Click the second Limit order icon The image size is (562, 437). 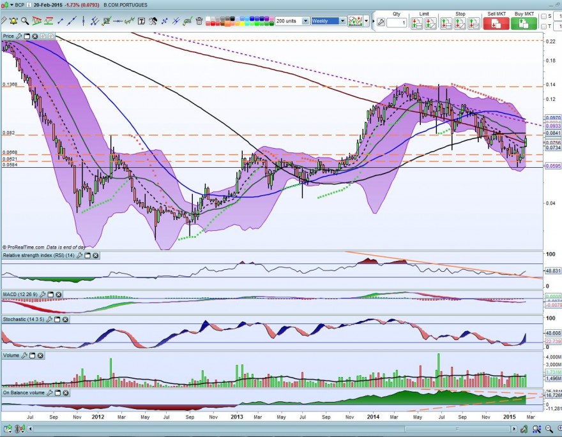(430, 23)
